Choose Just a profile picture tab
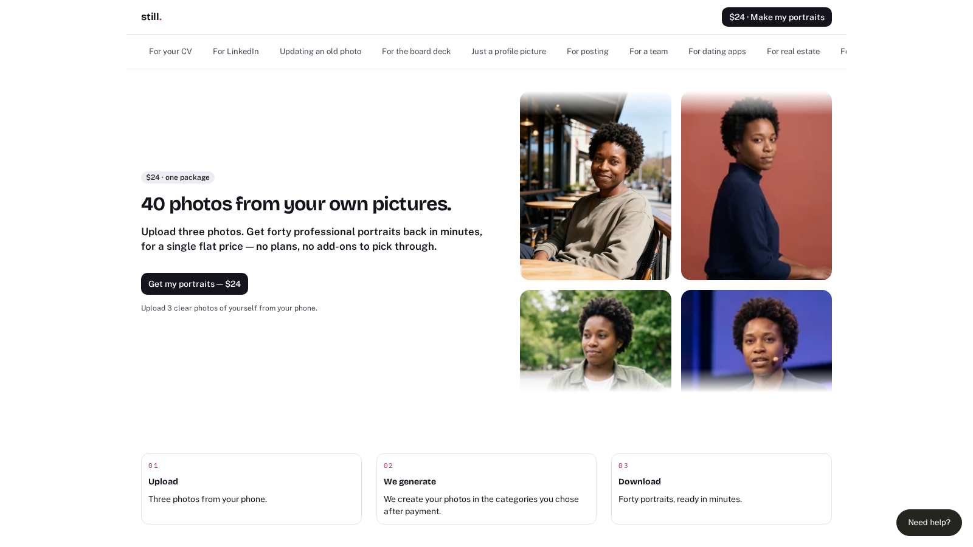 (x=508, y=52)
